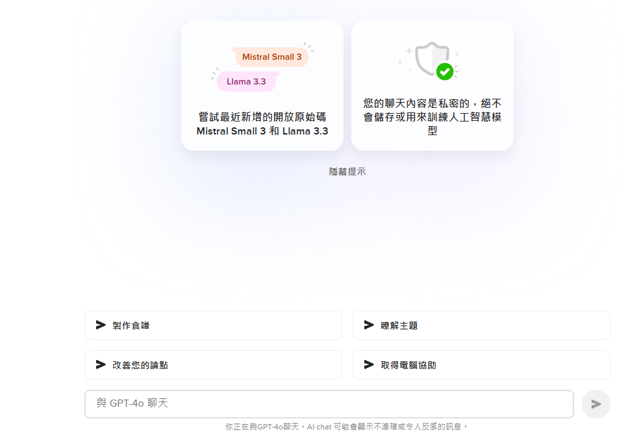Click the Mistral Small 3 bubble
637x434 pixels.
click(x=272, y=57)
